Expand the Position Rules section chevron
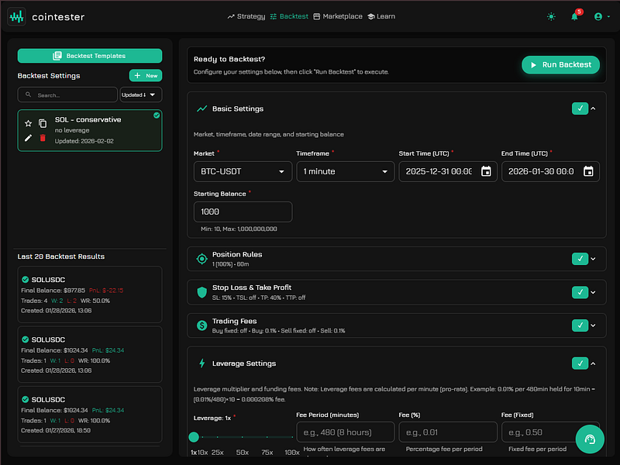Image resolution: width=620 pixels, height=465 pixels. [593, 259]
